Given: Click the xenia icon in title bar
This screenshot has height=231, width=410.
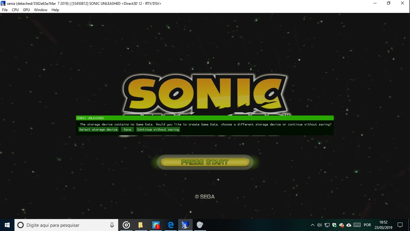Looking at the screenshot, I should pos(3,3).
